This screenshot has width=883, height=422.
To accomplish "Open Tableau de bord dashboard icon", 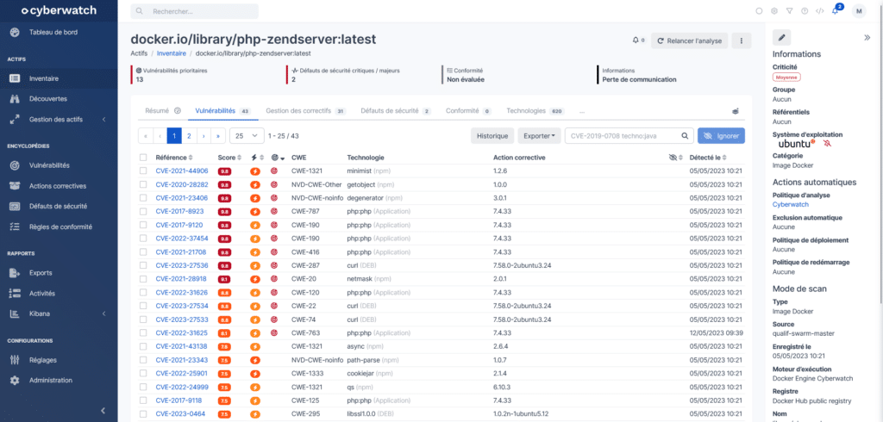I will (x=16, y=32).
